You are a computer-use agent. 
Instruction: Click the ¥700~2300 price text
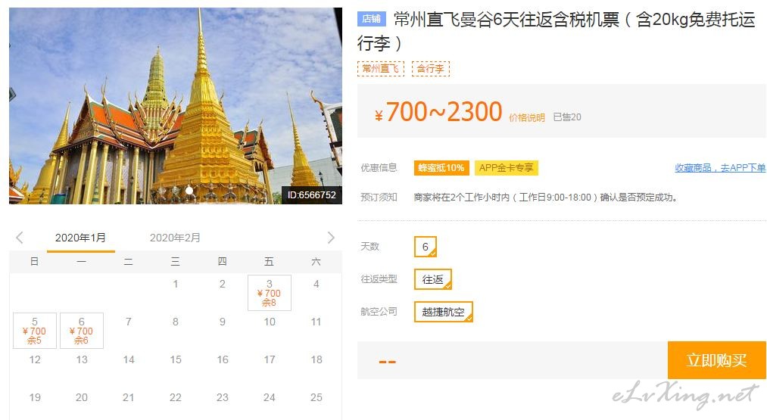(x=438, y=112)
